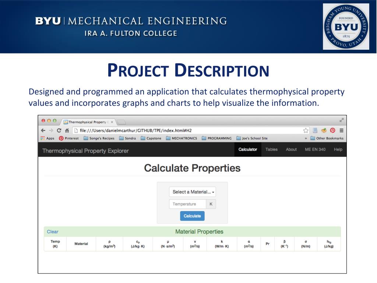Screen dimensions: 377x283
Task: Click the browser back arrow
Action: [43, 130]
